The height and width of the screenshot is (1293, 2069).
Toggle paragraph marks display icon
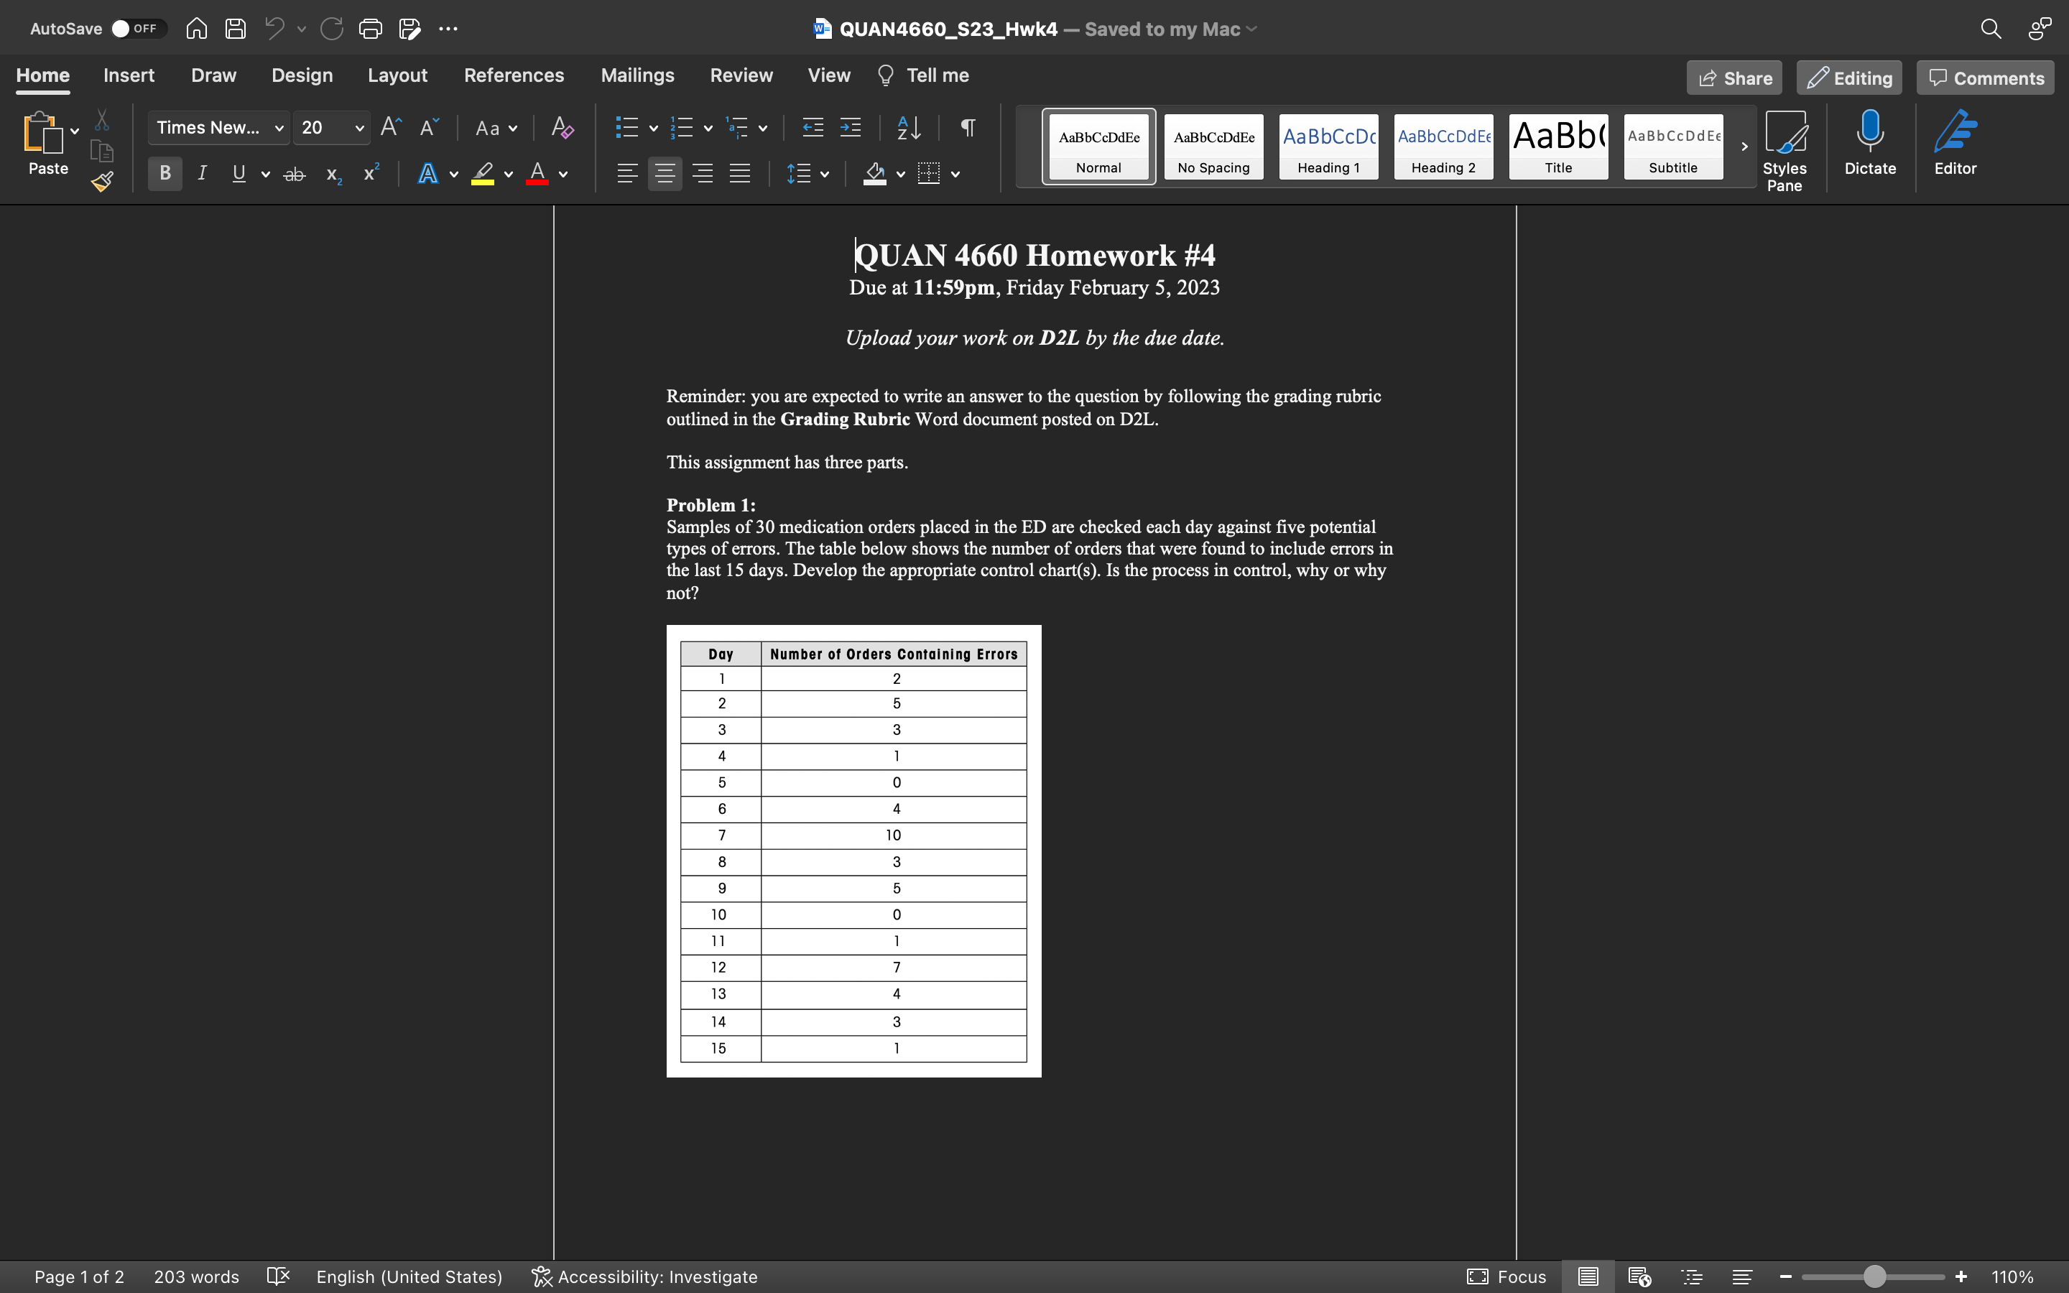[967, 129]
